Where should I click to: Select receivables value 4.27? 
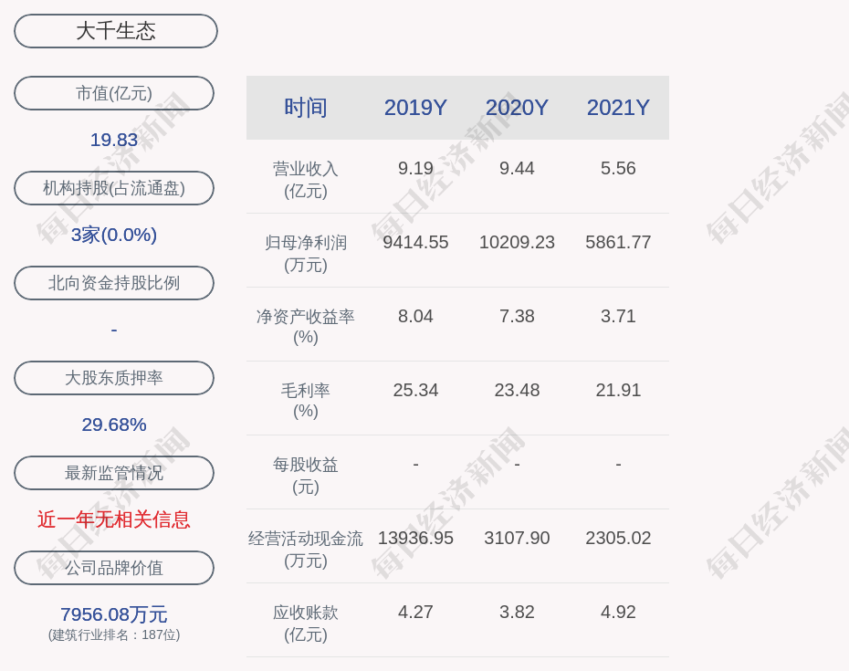(415, 612)
